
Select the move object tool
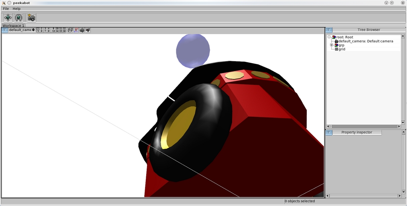pos(8,17)
